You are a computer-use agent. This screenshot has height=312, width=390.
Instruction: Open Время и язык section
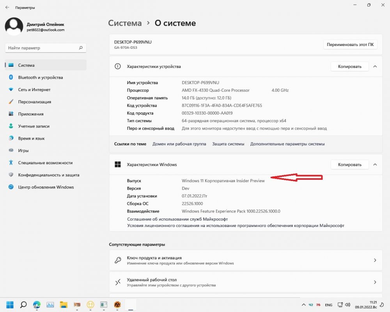(46, 138)
